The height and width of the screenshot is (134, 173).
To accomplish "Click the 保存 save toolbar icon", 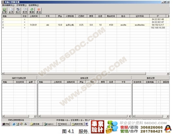I will click(x=25, y=10).
